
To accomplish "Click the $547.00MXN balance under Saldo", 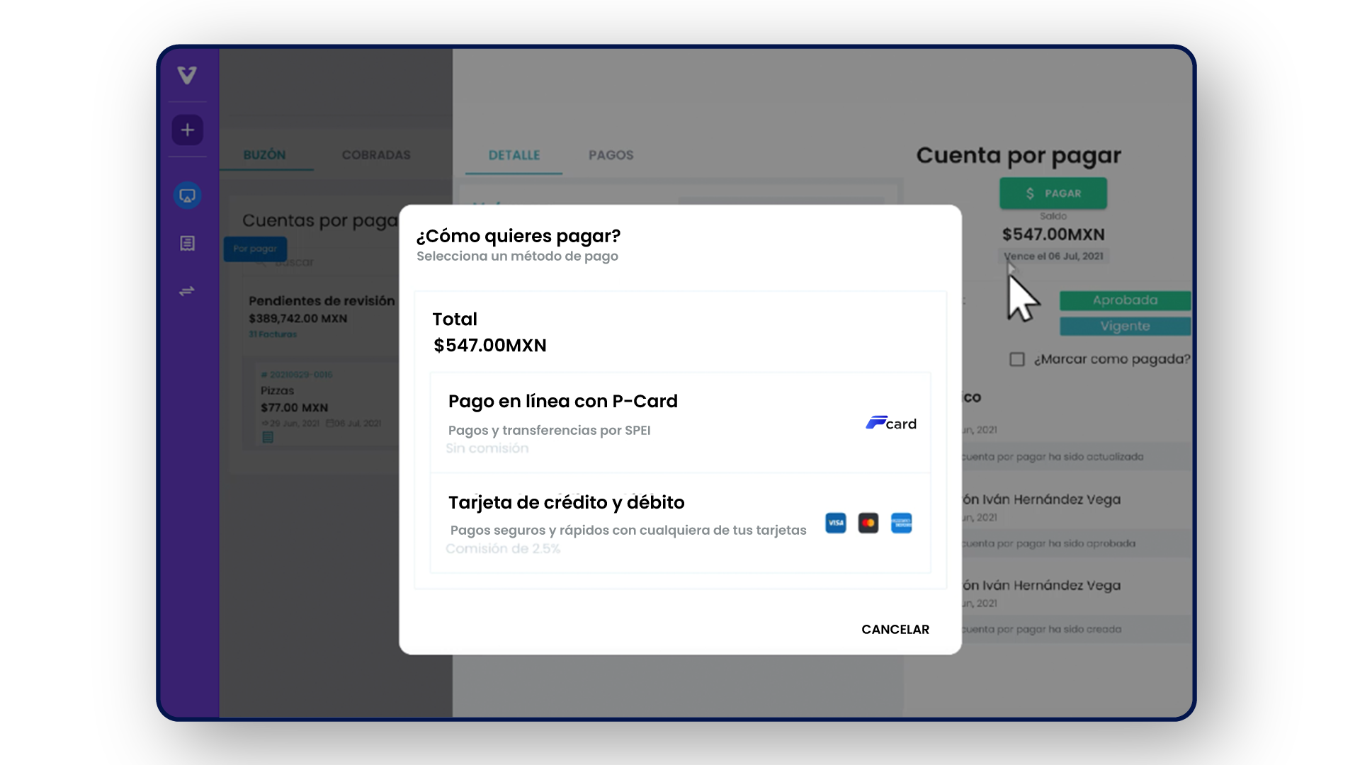I will (1053, 234).
